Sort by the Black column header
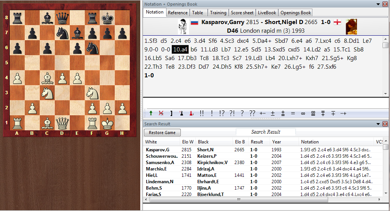Image resolution: width=390 pixels, height=211 pixels. coord(214,142)
